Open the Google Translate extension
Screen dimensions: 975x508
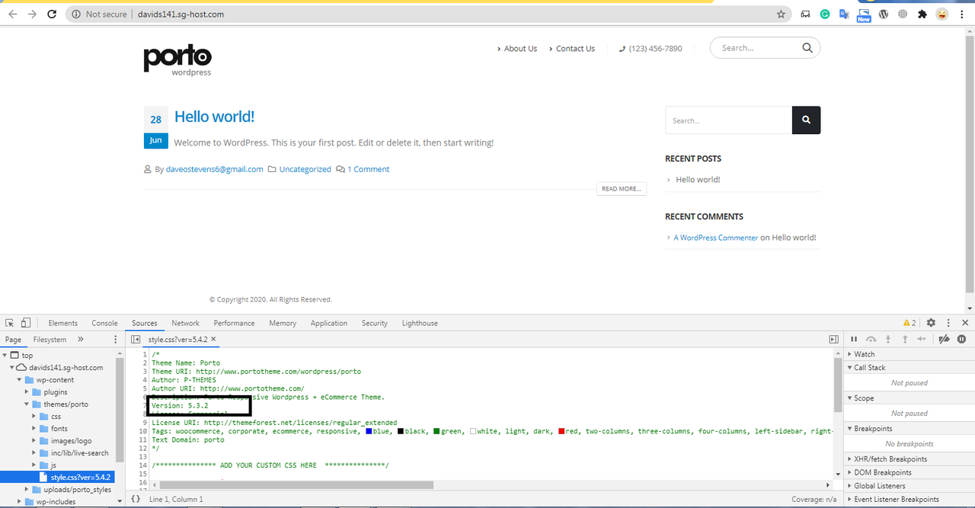[x=844, y=14]
